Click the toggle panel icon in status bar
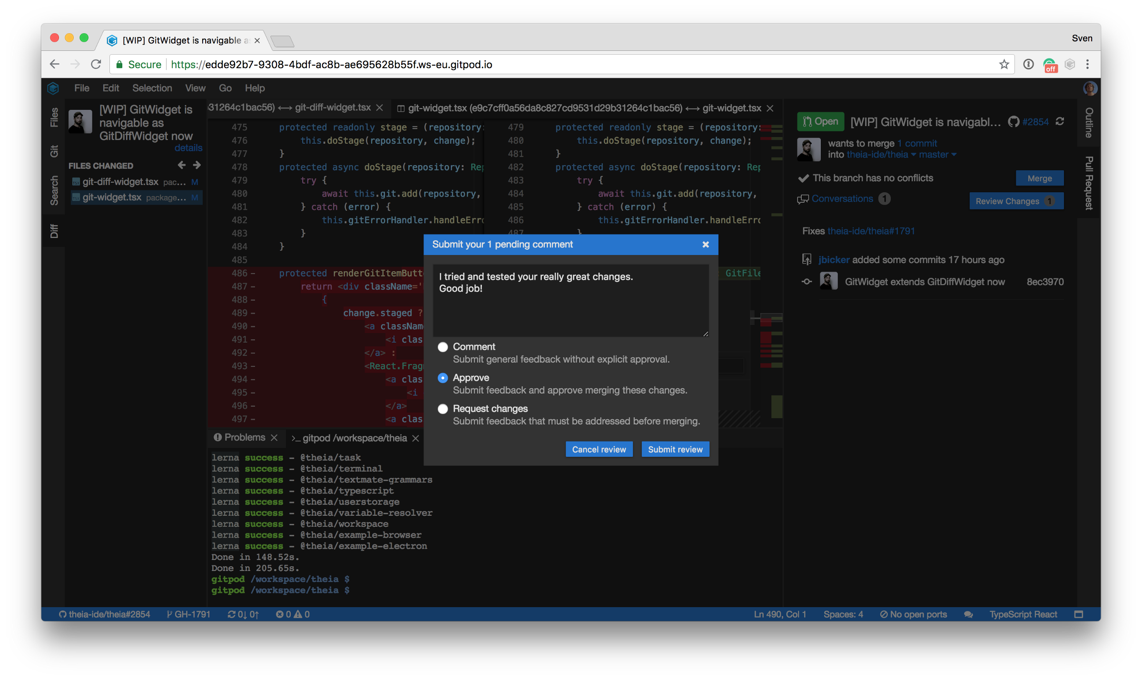Screen dimensions: 1142x680 [x=1079, y=614]
